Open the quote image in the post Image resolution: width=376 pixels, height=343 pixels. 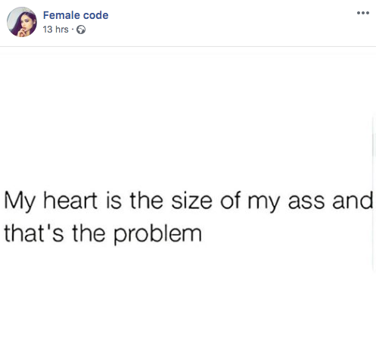(x=188, y=195)
